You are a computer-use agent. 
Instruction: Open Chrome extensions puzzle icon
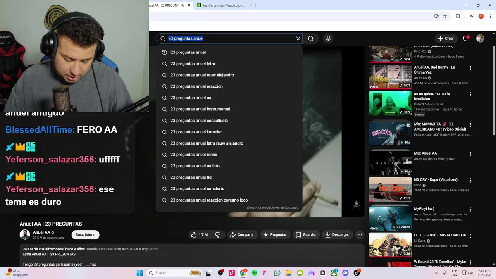(x=458, y=16)
